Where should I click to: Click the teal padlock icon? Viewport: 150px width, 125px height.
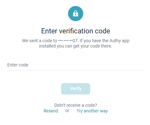[x=76, y=14]
